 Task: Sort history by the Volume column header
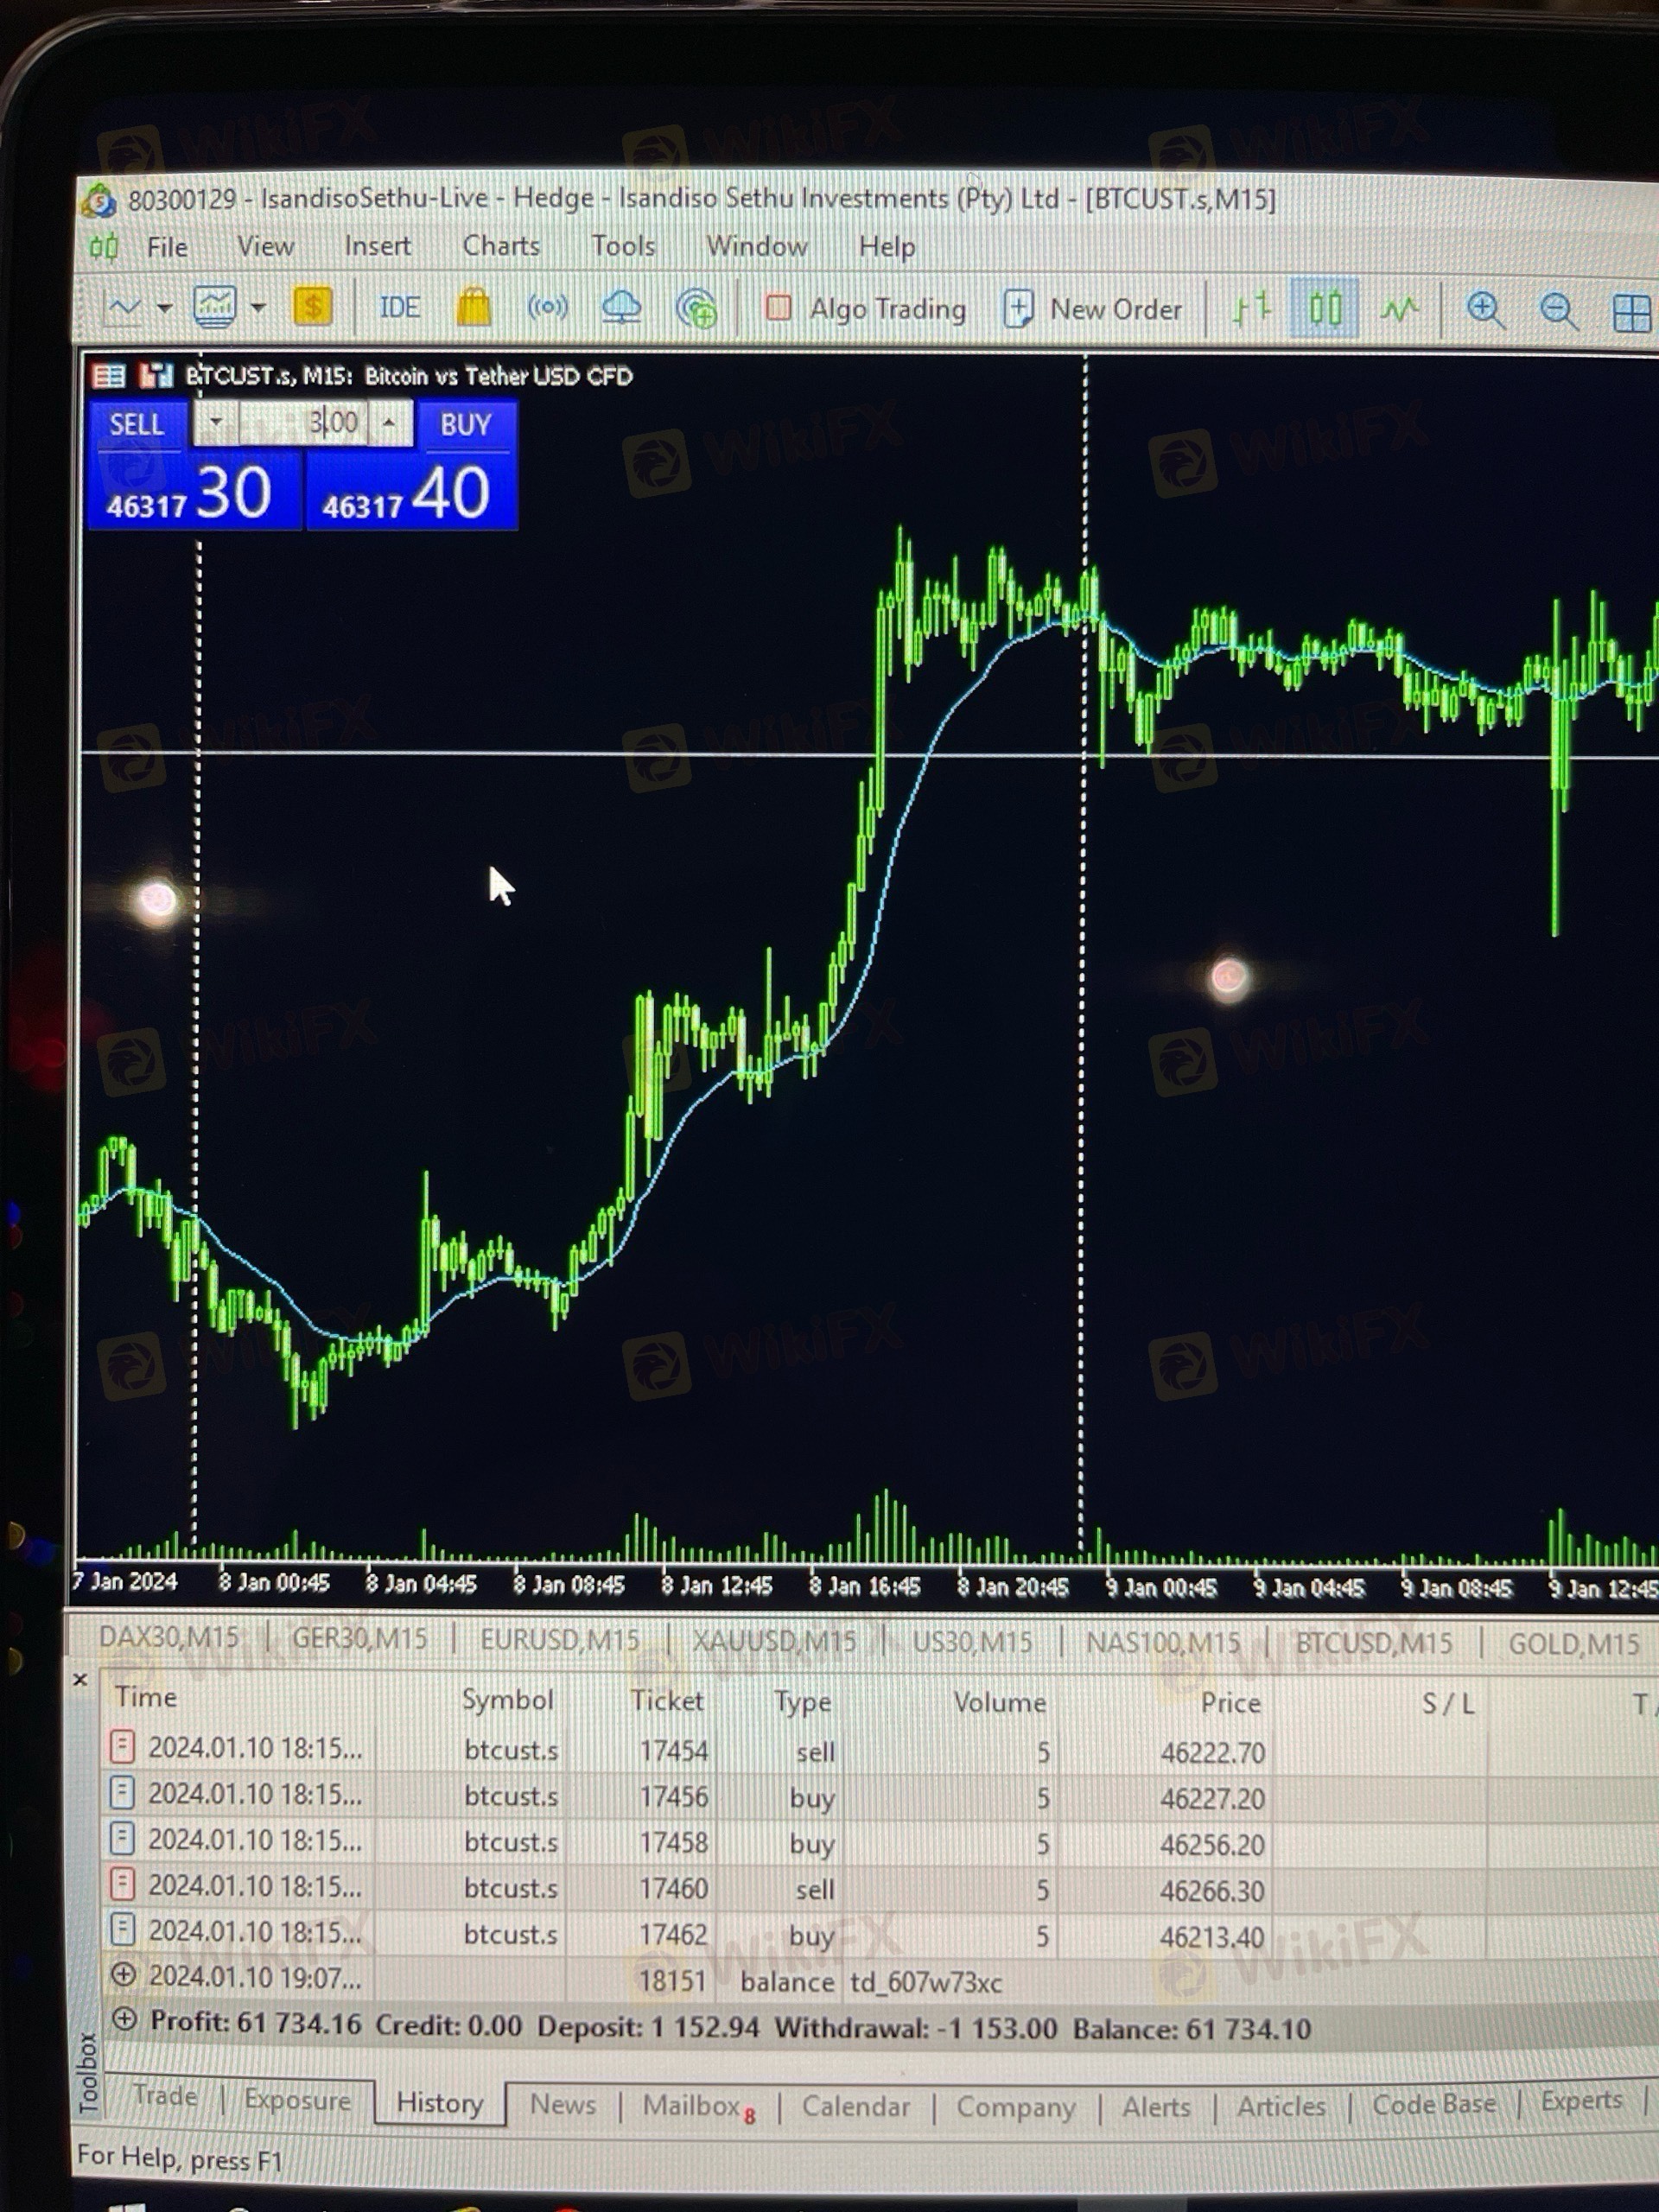pos(999,1702)
